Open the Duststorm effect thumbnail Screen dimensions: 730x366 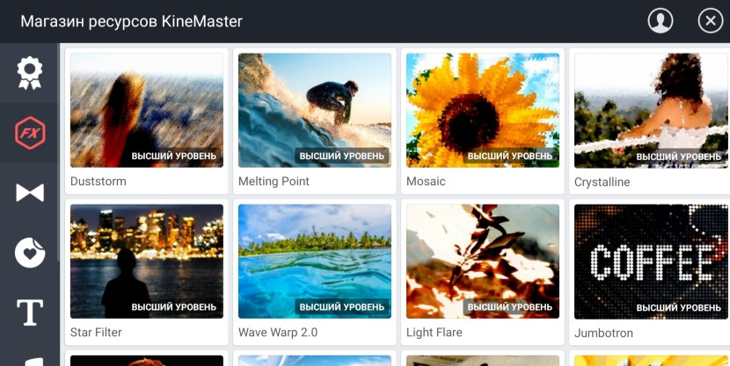point(147,110)
